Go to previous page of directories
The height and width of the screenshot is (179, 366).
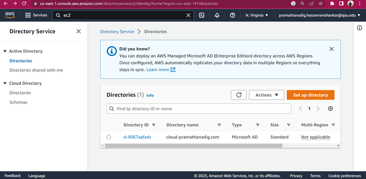[x=301, y=109]
